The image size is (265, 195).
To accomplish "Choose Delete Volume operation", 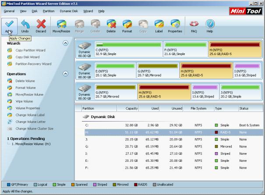I will 25,81.
